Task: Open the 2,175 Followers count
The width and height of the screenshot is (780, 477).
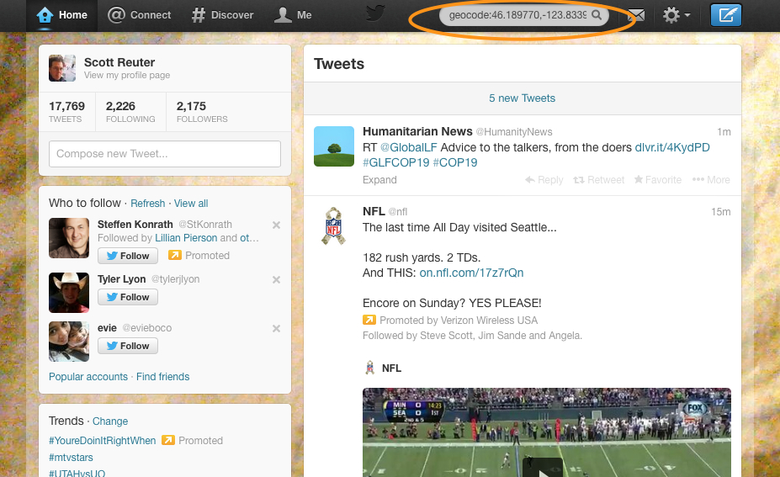Action: [202, 112]
